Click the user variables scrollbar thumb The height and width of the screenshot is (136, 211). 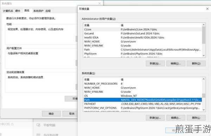(x=204, y=35)
